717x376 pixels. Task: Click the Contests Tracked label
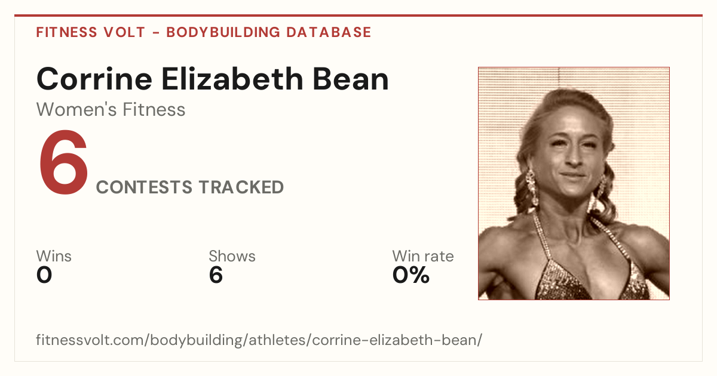coord(190,187)
